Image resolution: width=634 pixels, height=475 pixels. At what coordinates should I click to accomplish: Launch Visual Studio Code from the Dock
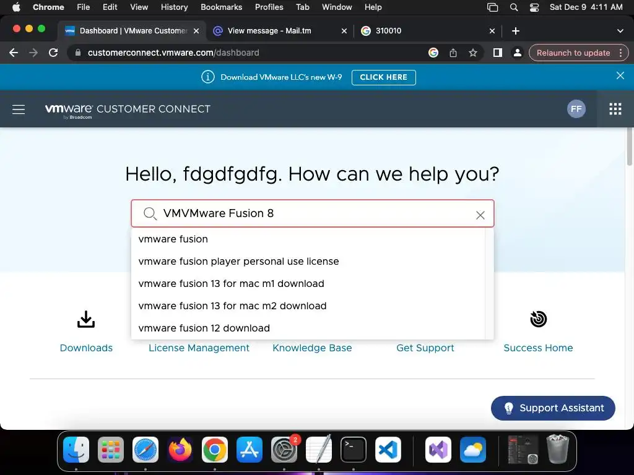coord(388,449)
